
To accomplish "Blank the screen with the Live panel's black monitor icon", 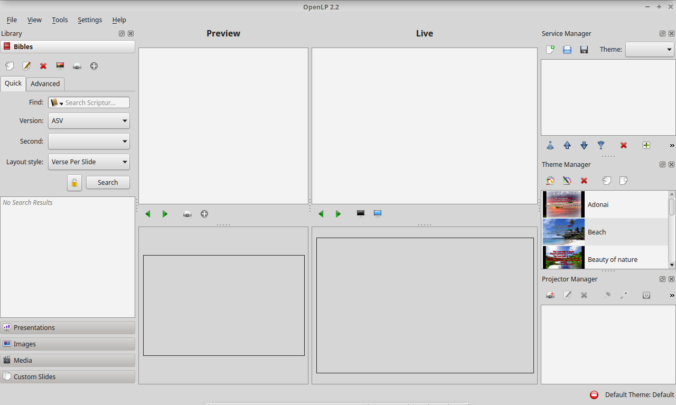I will (361, 213).
